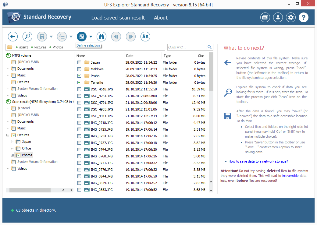The height and width of the screenshot is (225, 317).
Task: Click the Name column header
Action: tap(99, 56)
